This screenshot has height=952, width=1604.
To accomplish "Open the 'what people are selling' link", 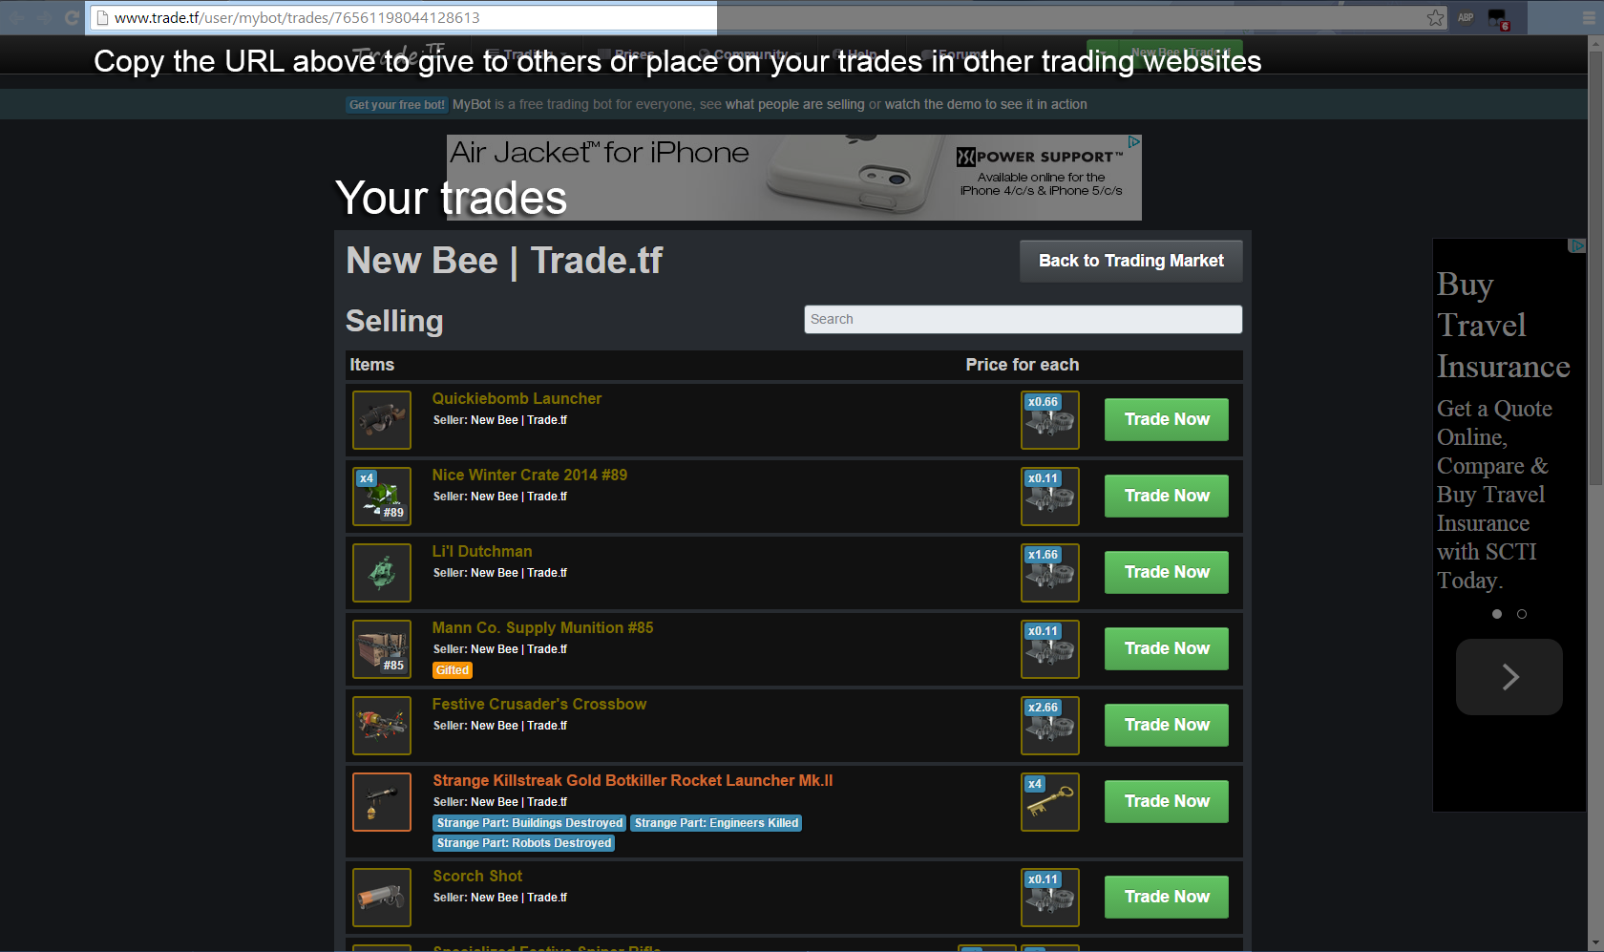I will pos(794,105).
